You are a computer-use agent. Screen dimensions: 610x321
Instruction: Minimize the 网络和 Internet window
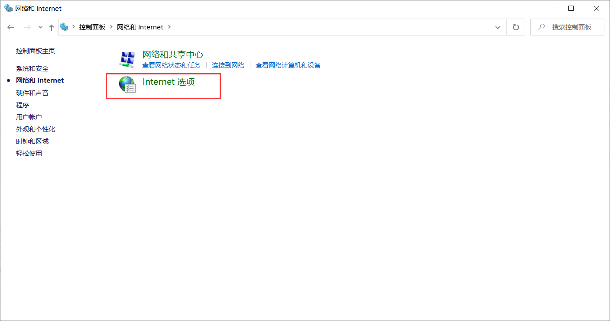pos(545,8)
